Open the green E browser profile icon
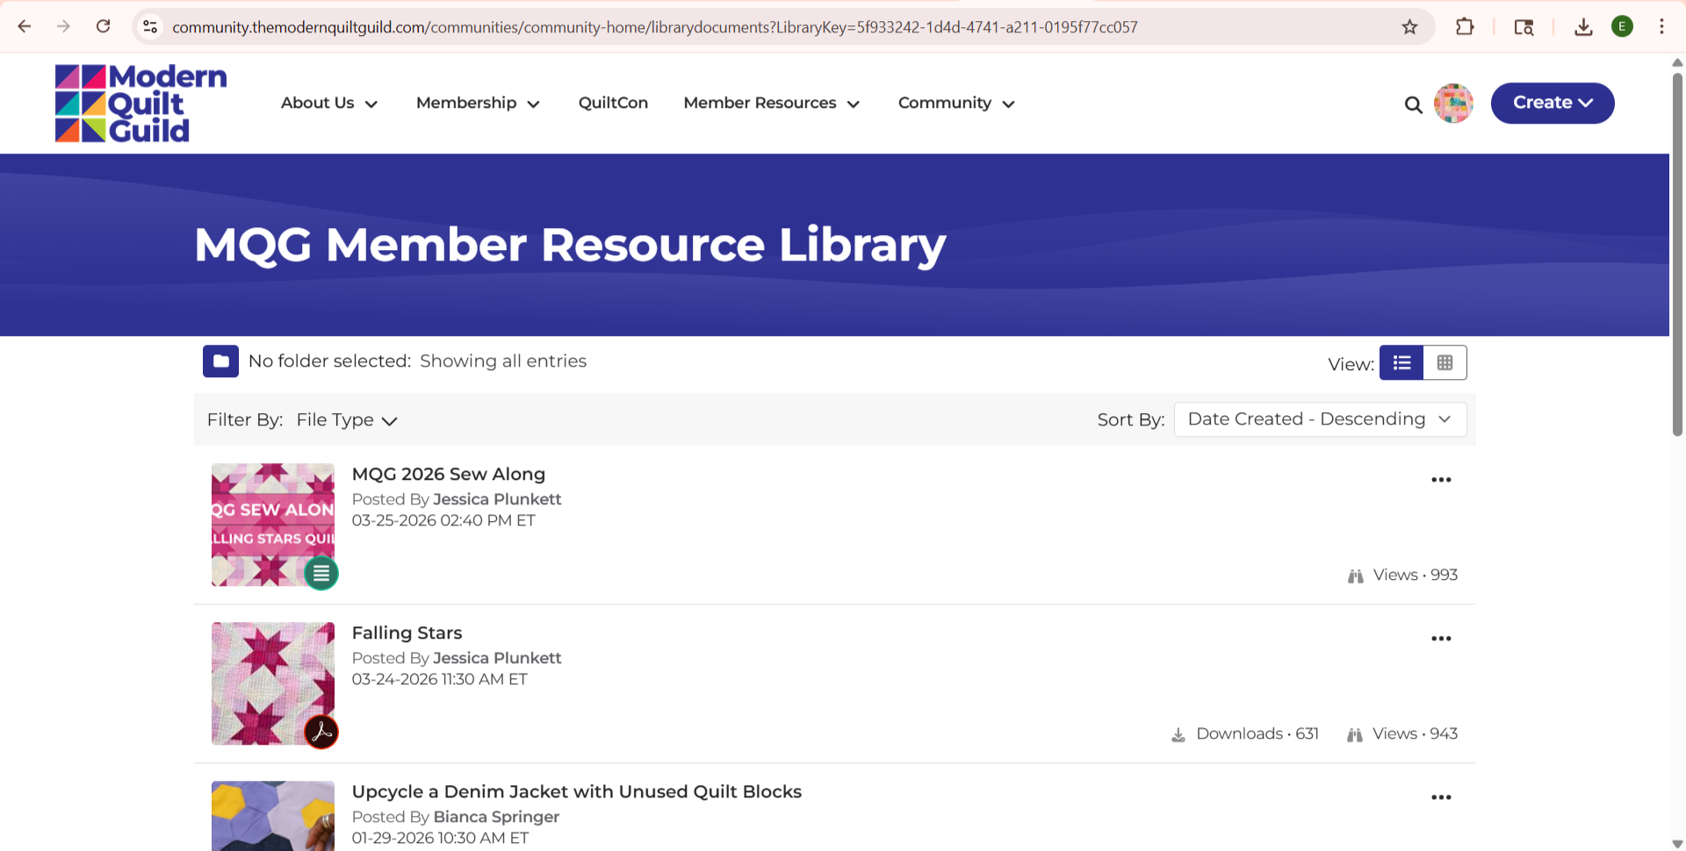The image size is (1686, 851). point(1622,26)
